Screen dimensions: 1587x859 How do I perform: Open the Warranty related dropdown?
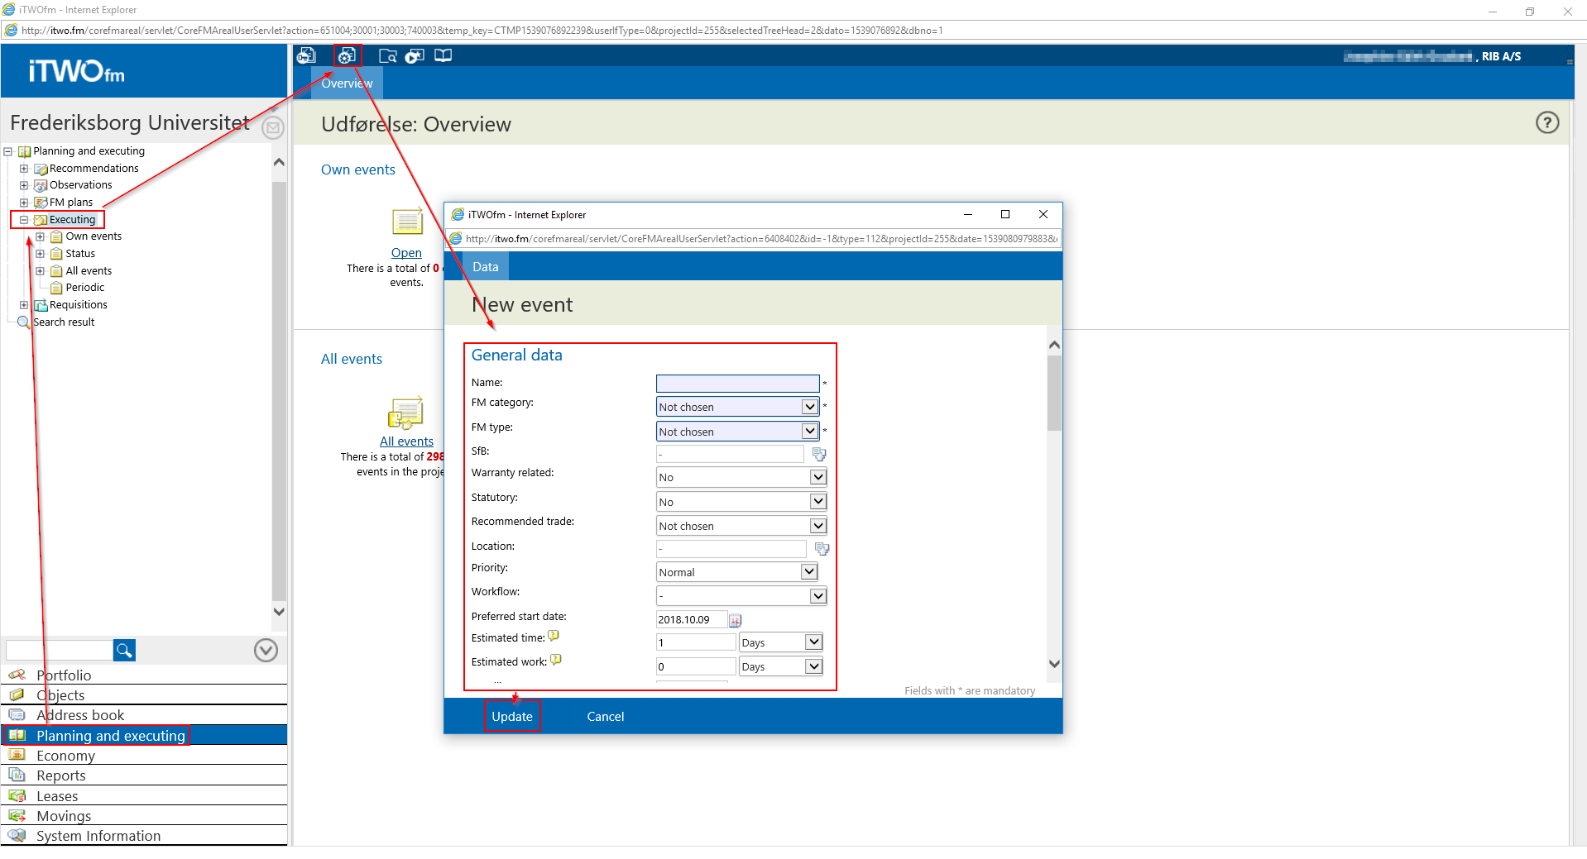[817, 477]
